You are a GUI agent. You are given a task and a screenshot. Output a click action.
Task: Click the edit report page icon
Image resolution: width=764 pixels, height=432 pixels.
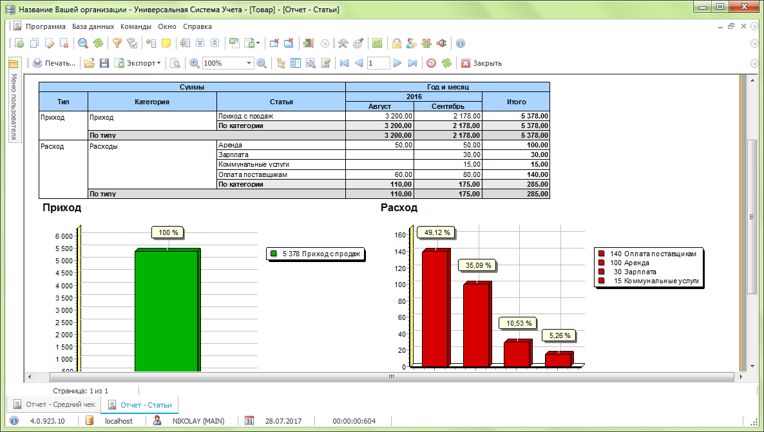tap(325, 63)
